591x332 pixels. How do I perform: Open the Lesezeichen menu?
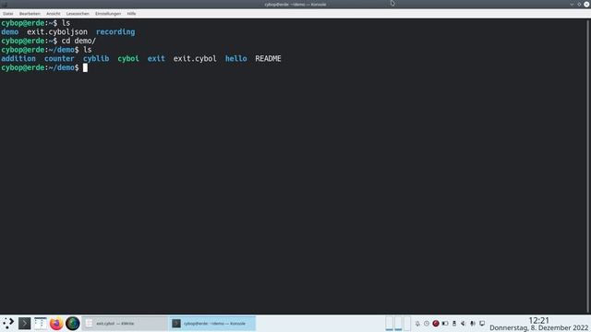coord(78,14)
